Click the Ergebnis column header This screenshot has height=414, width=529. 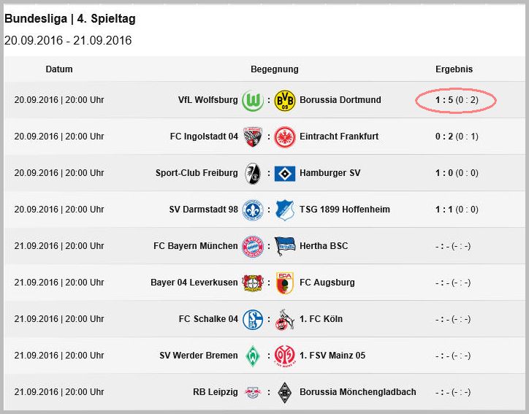click(454, 69)
